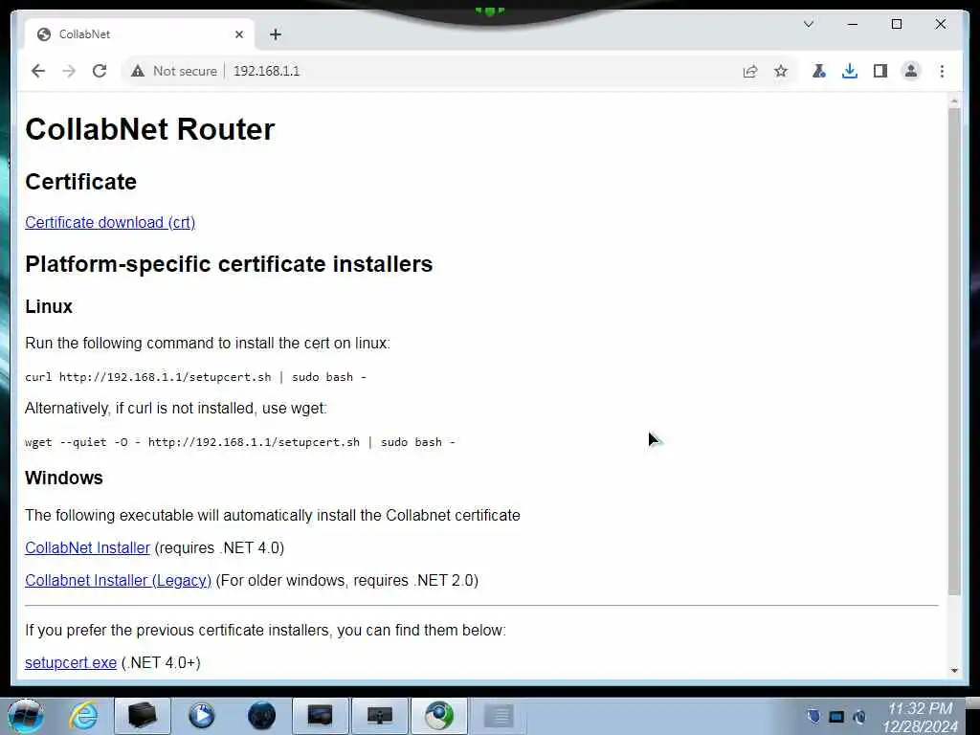
Task: Click the curl setupcert.sh command text
Action: coord(195,377)
